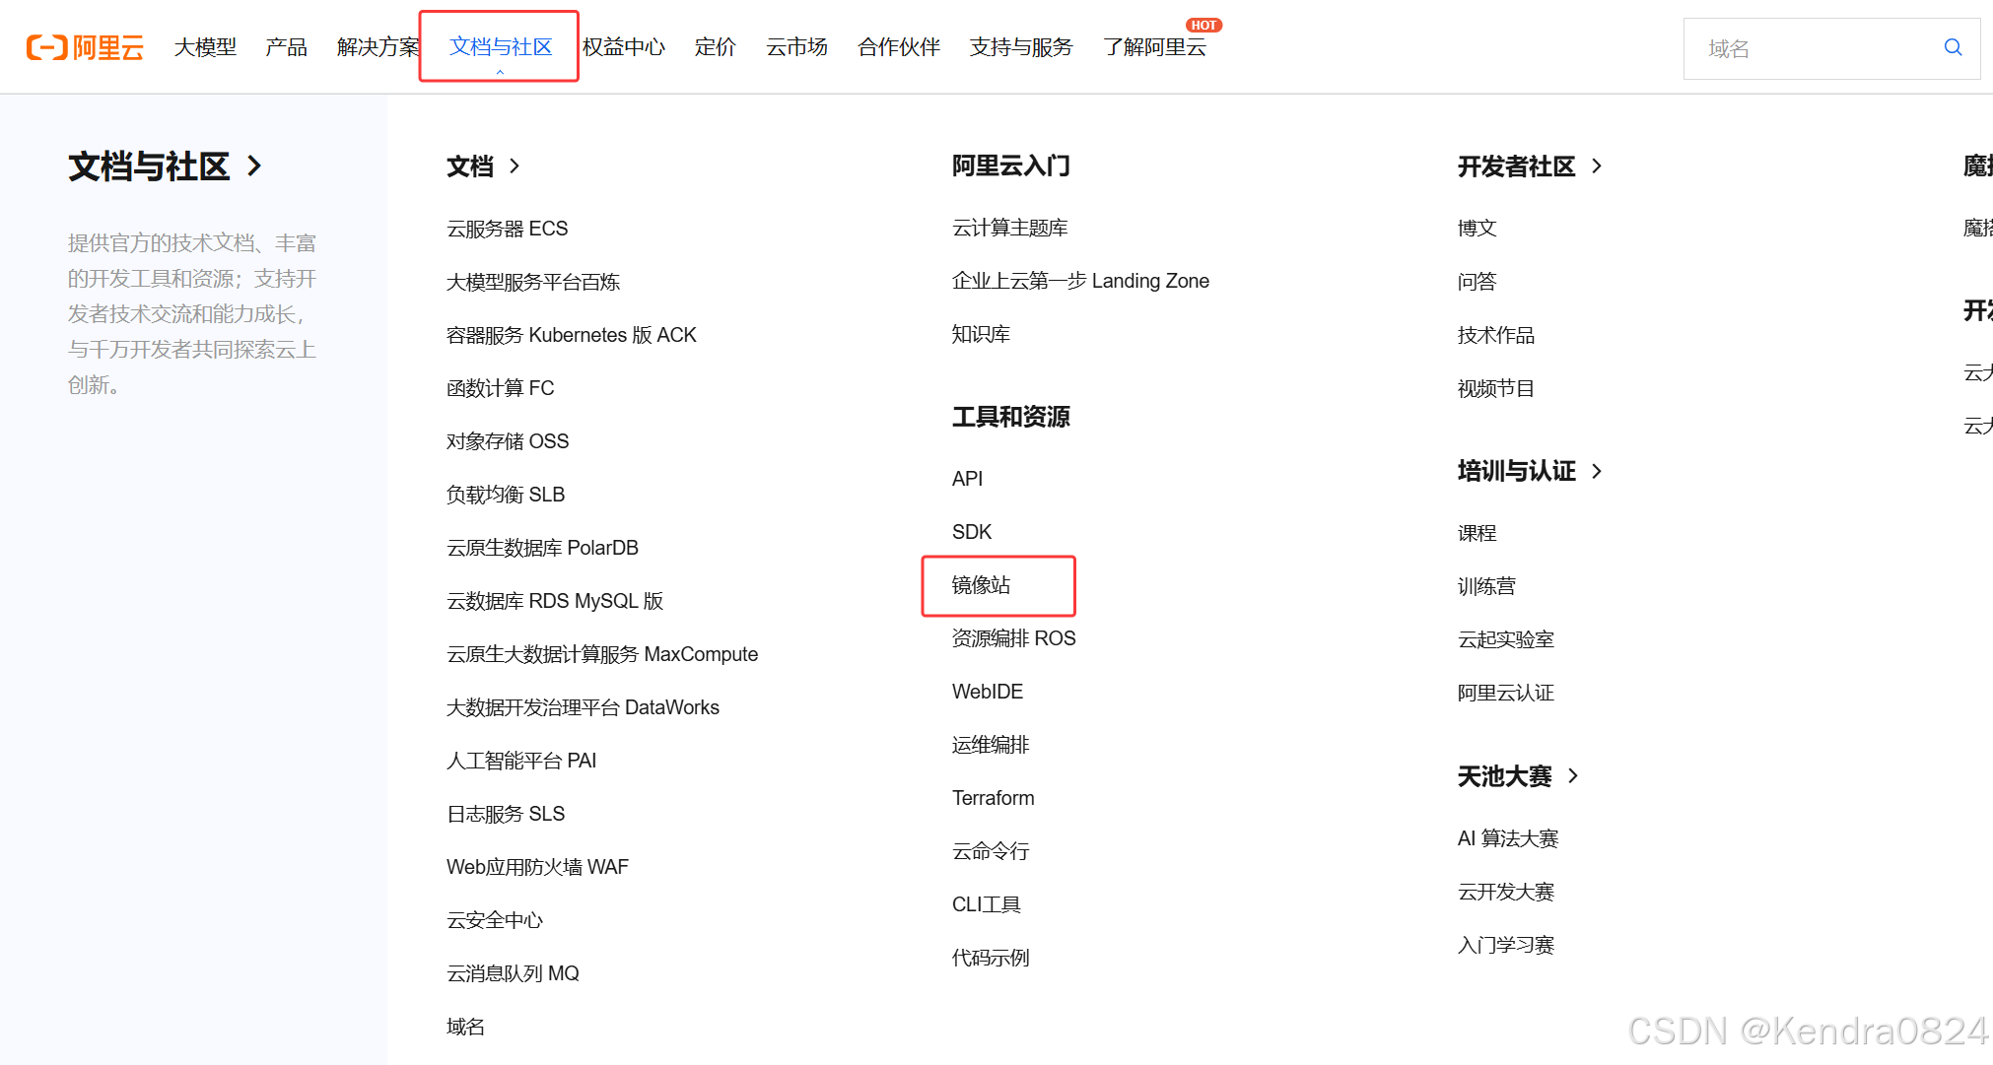The height and width of the screenshot is (1065, 1993).
Task: Expand the 文档 section arrow
Action: (x=515, y=166)
